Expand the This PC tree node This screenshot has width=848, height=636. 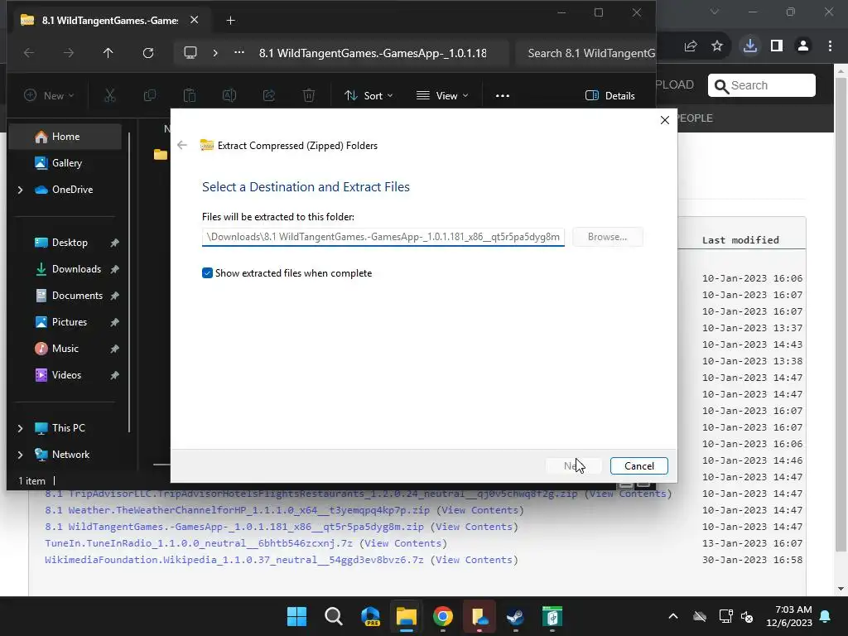[x=20, y=428]
